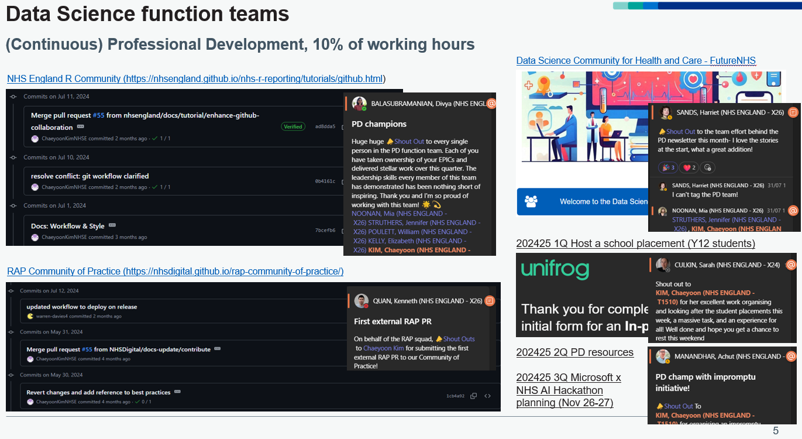Click the check status 1/1 on resolve conflict commit
The width and height of the screenshot is (802, 439).
[161, 187]
